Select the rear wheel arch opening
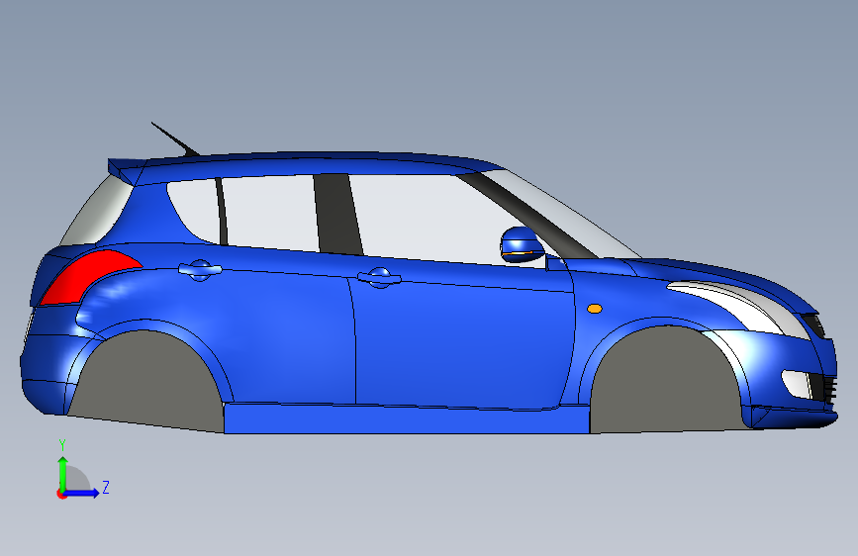This screenshot has height=556, width=858. [x=146, y=380]
